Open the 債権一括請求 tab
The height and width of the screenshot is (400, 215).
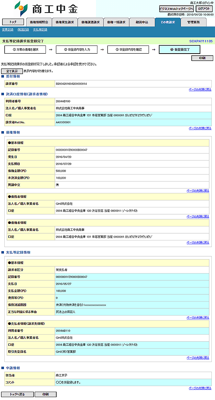116,22
